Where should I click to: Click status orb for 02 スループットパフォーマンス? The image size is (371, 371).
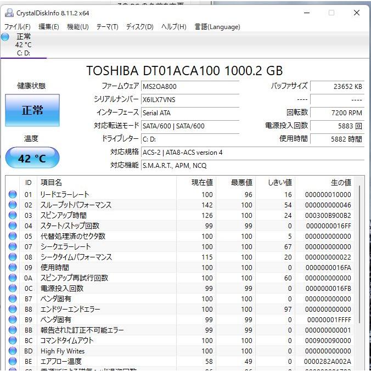(13, 205)
